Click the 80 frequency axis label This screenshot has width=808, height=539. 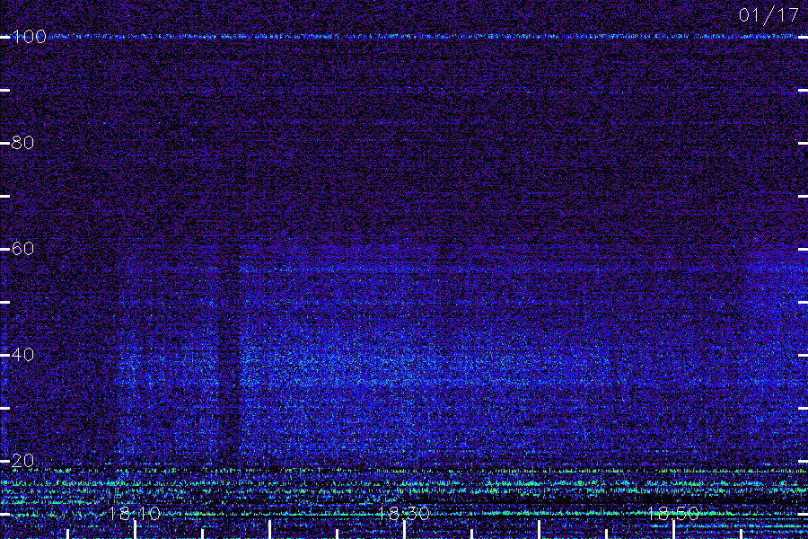click(22, 143)
